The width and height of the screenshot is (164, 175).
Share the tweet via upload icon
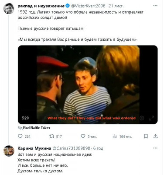(x=156, y=136)
